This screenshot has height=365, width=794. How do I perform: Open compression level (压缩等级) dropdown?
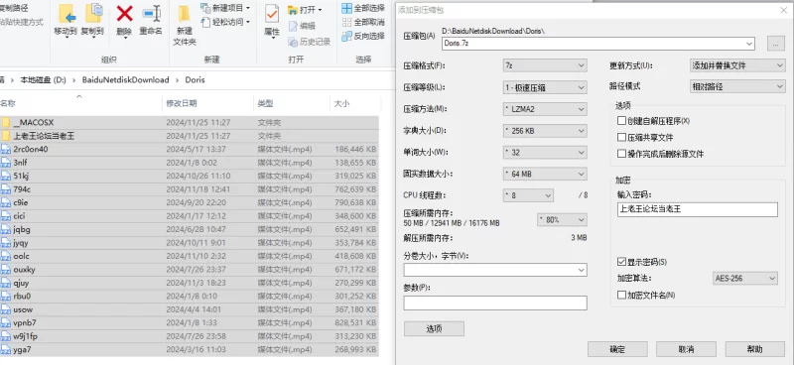(545, 87)
